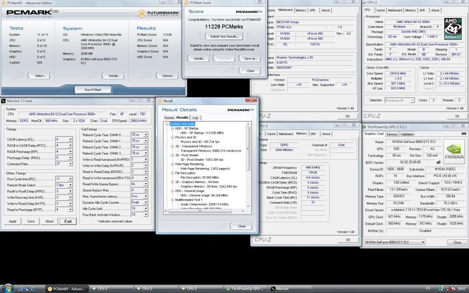Switch to Memset taskbar button
The image size is (469, 293).
[289, 289]
